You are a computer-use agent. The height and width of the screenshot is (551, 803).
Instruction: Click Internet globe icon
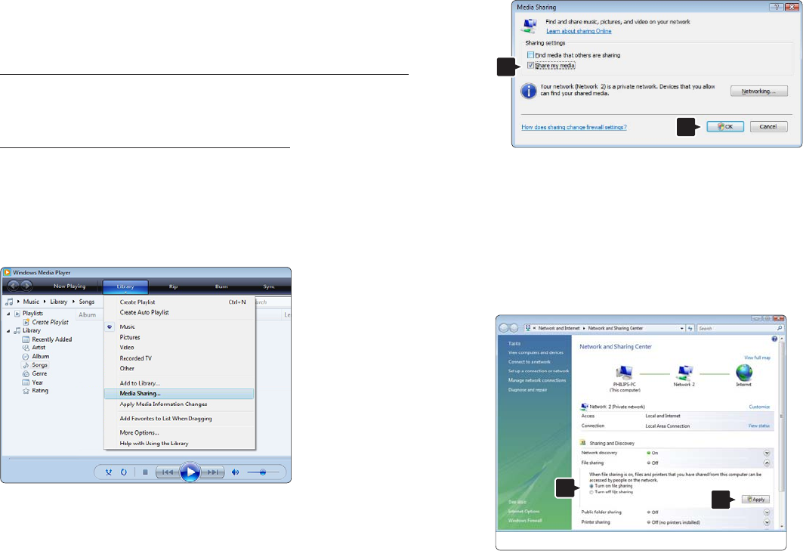click(x=744, y=373)
